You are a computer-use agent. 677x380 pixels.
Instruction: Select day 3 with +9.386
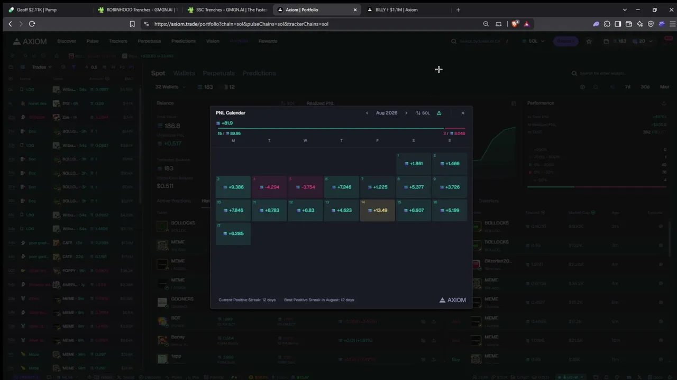[233, 187]
